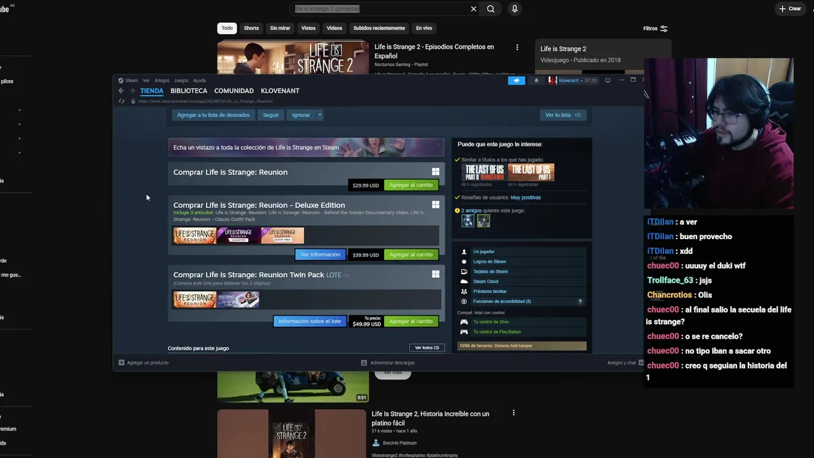814x458 pixels.
Task: Click first friend avatar wanting this game
Action: tap(468, 221)
